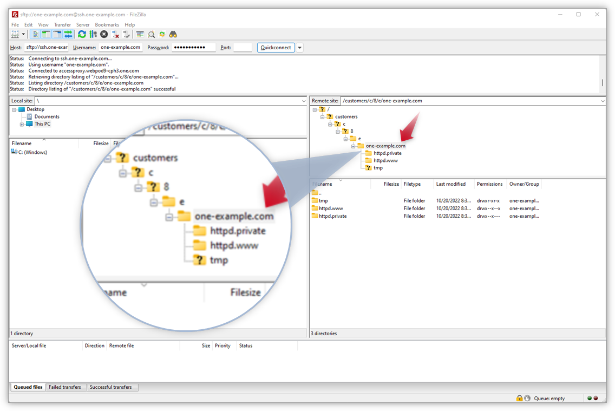The image size is (615, 411).
Task: Switch to the Failed transfers tab
Action: (x=65, y=387)
